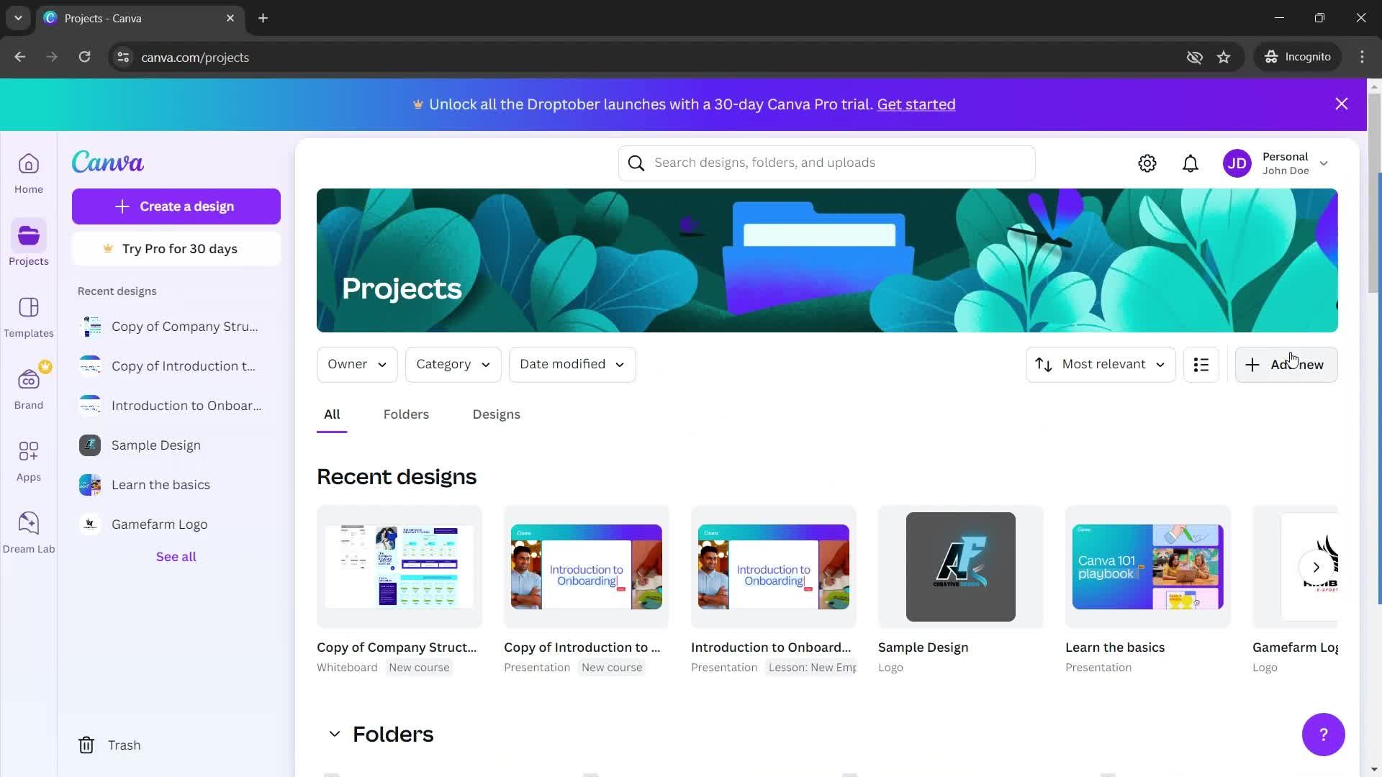Image resolution: width=1382 pixels, height=777 pixels.
Task: Open the Introduction to Onboard thumbnail
Action: 772,566
